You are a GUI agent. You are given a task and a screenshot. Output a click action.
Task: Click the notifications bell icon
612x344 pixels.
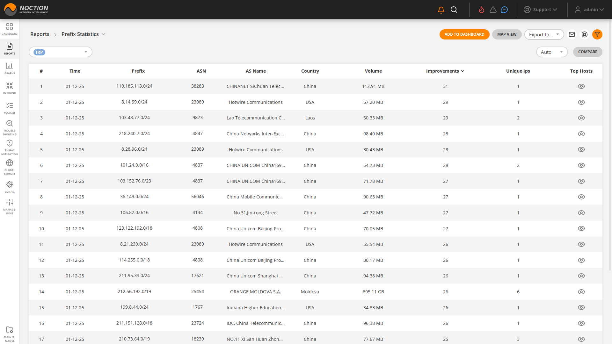(441, 10)
